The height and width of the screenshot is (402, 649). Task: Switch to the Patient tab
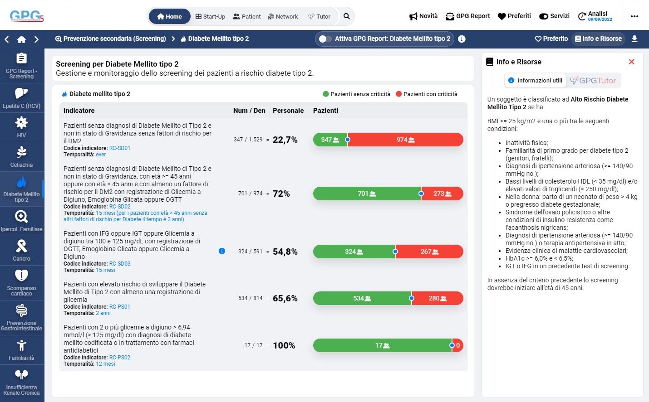246,16
